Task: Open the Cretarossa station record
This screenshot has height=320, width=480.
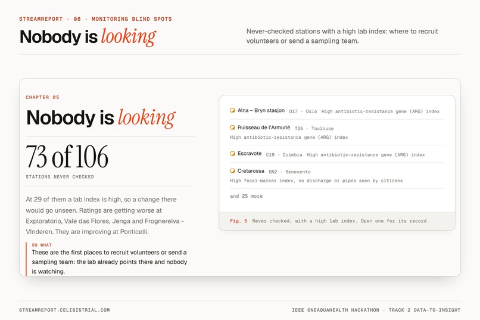Action: [337, 176]
